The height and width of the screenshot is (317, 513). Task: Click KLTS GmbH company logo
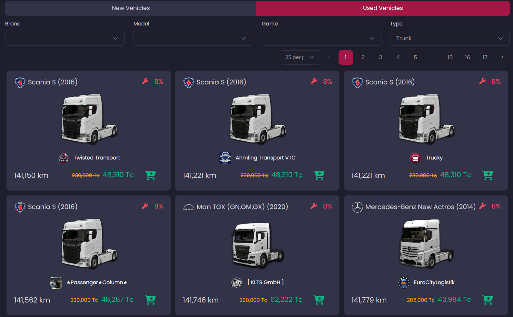237,283
